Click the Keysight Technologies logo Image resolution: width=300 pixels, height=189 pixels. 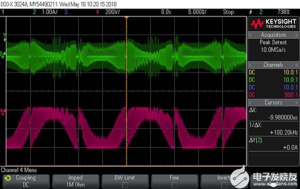click(273, 23)
